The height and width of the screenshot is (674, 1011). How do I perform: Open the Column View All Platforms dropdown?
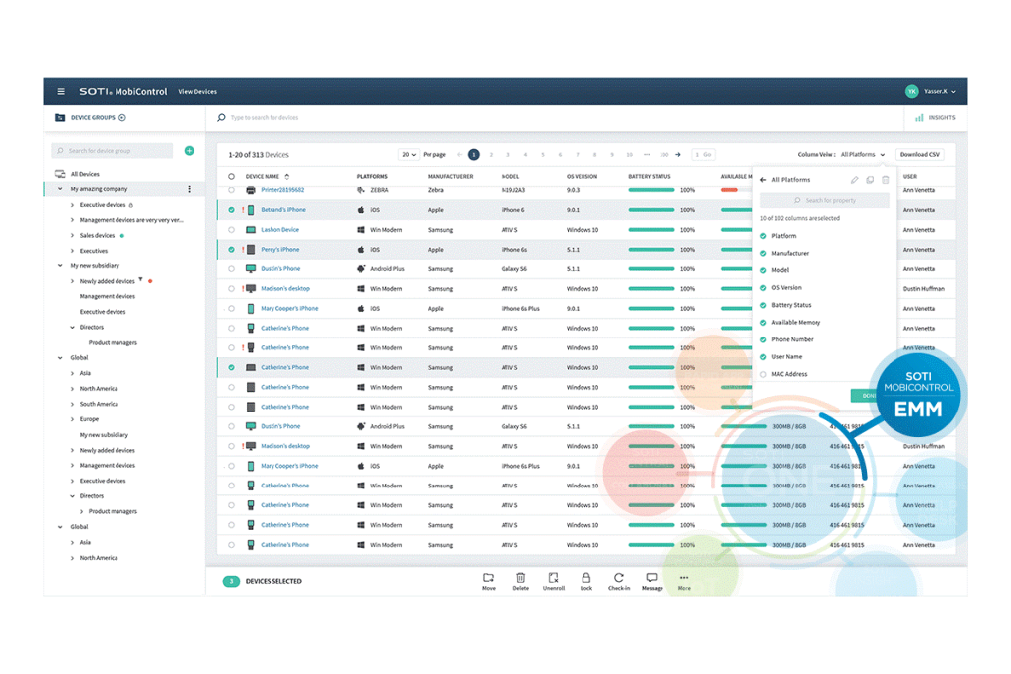coord(863,155)
